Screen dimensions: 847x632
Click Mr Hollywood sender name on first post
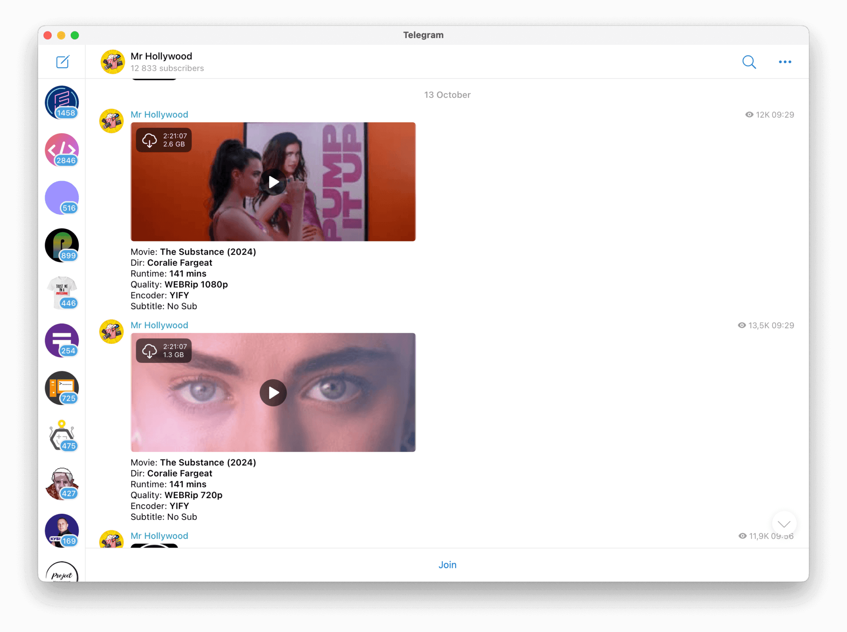tap(159, 114)
